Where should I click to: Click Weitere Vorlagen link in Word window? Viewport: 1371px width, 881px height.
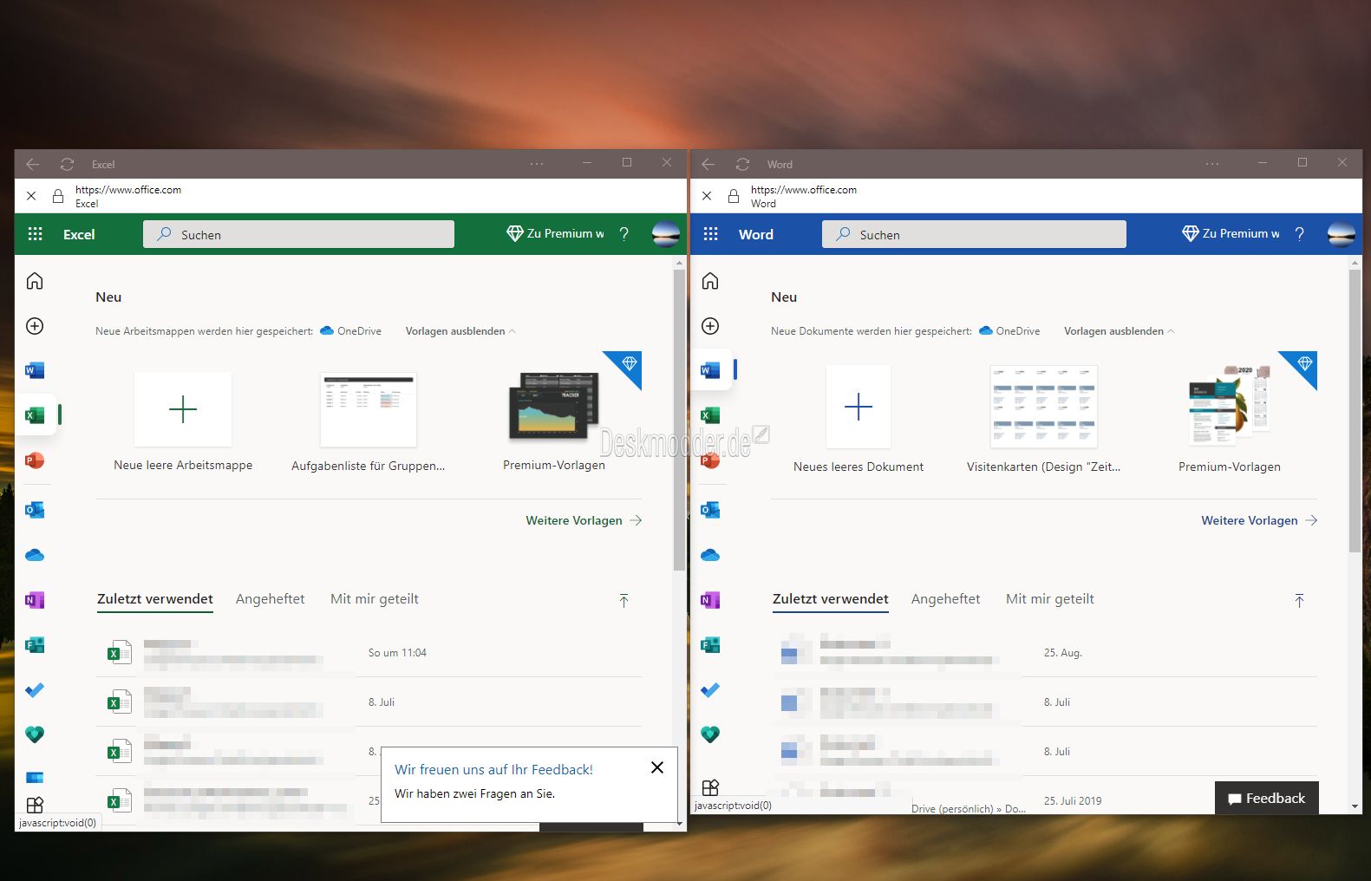(1259, 520)
